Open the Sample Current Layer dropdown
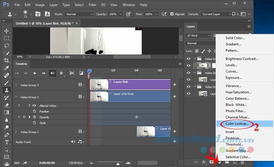The height and width of the screenshot is (167, 274). click(216, 14)
